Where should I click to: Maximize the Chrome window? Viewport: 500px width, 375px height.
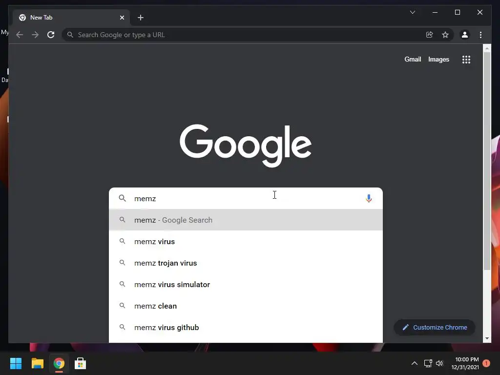click(457, 12)
